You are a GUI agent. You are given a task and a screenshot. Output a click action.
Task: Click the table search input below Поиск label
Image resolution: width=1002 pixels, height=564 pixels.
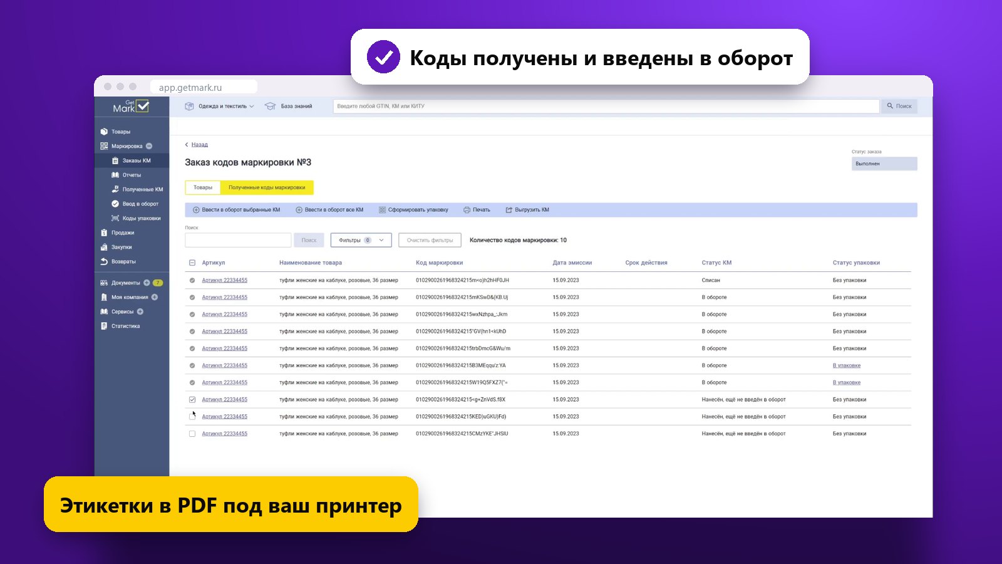238,240
